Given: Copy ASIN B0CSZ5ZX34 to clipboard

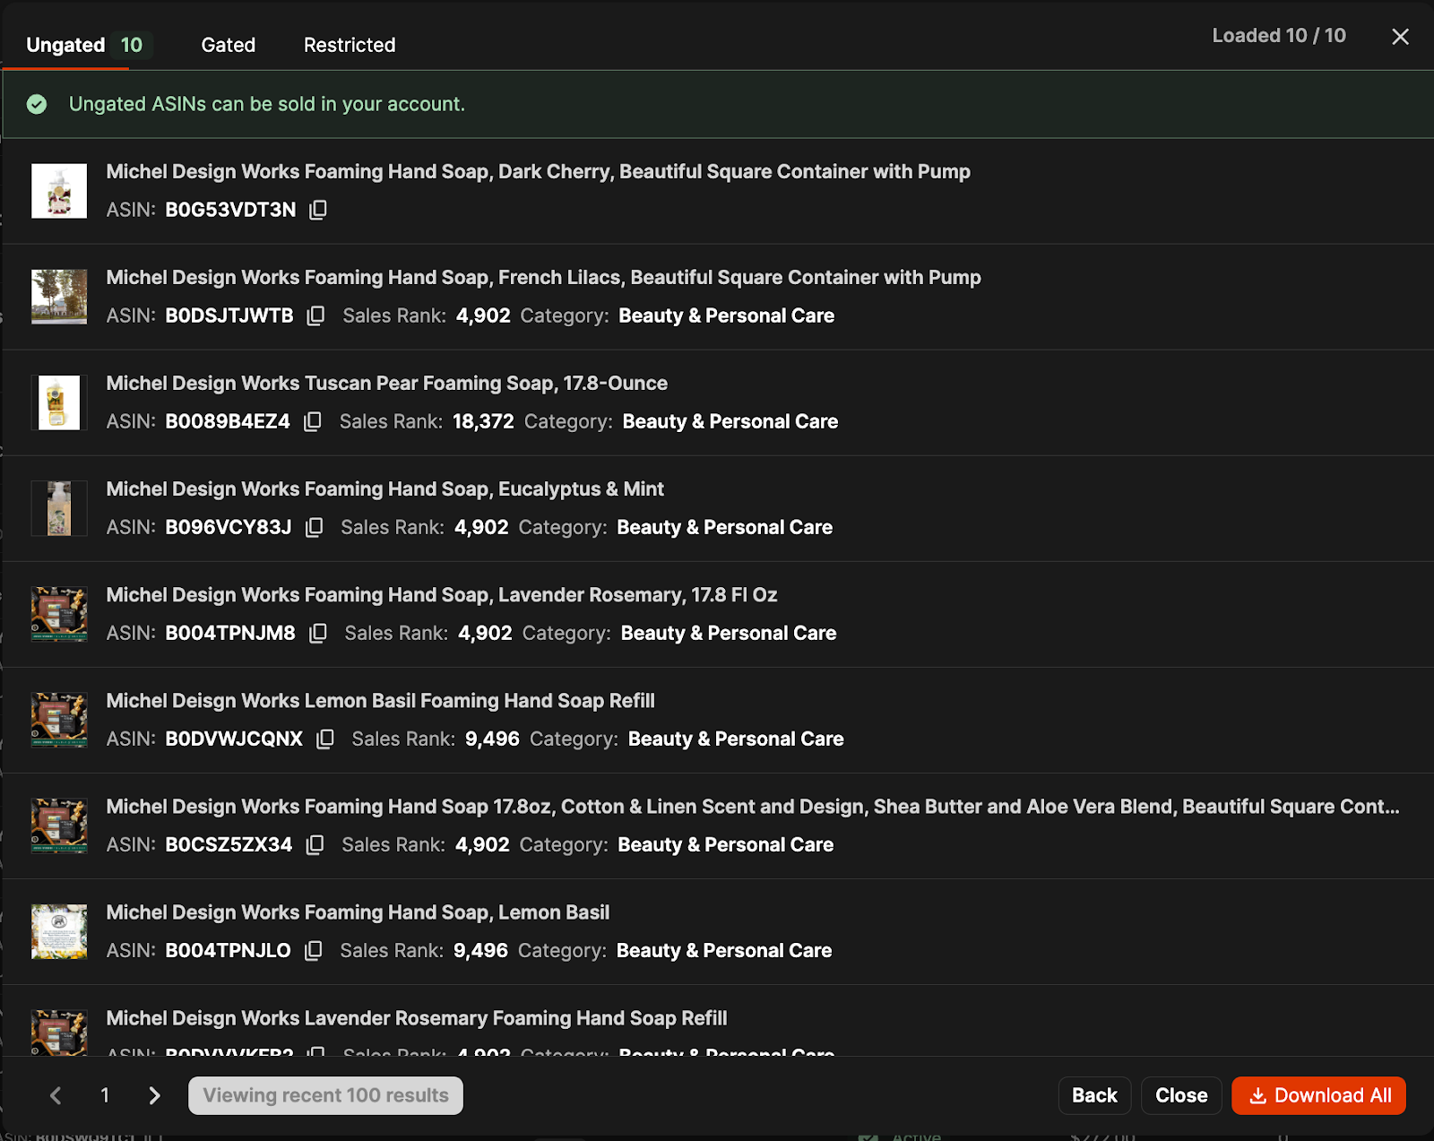Looking at the screenshot, I should click(x=315, y=844).
